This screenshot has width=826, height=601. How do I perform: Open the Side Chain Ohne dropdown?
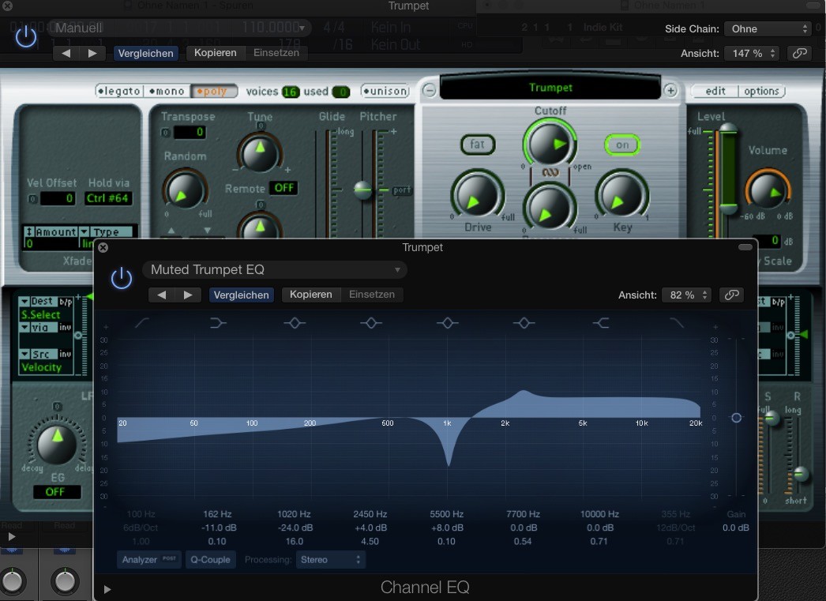click(x=768, y=29)
